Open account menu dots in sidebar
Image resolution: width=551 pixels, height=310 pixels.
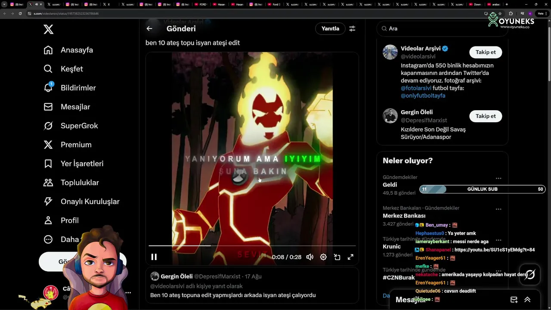coord(128,293)
